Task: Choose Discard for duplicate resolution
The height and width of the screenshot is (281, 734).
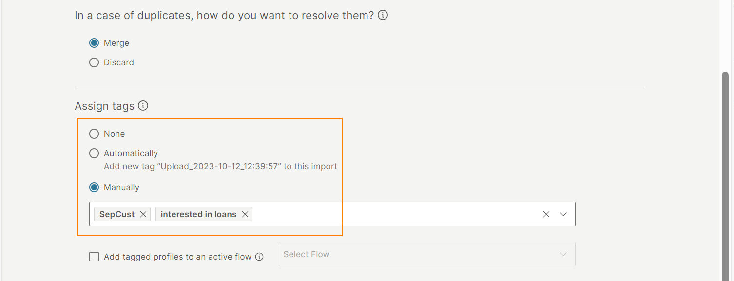Action: pos(94,62)
